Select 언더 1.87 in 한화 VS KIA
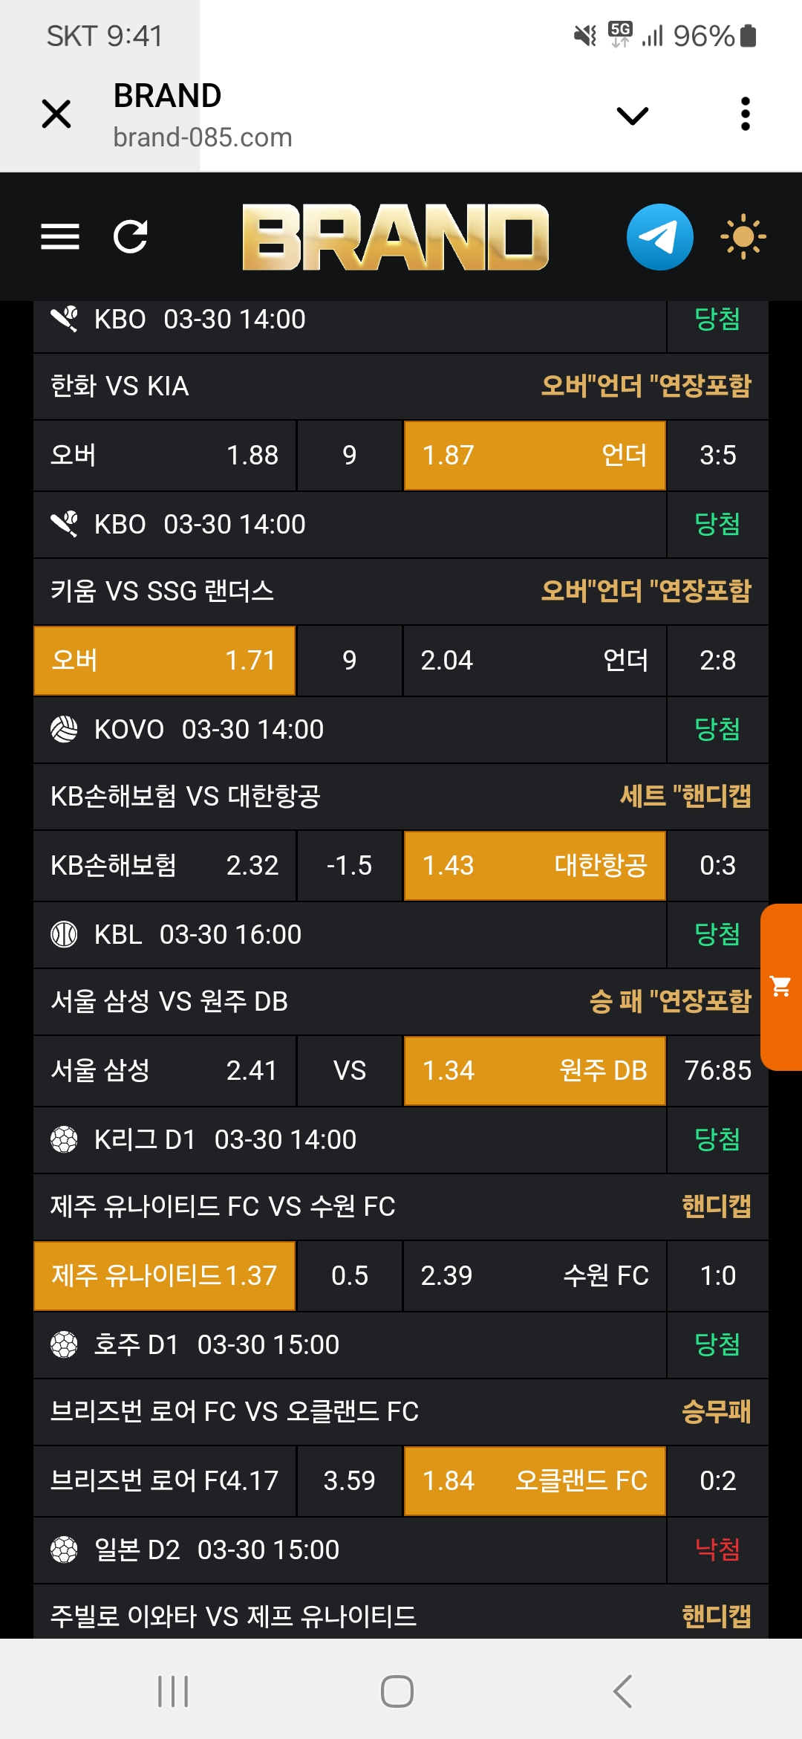802x1739 pixels. point(534,456)
